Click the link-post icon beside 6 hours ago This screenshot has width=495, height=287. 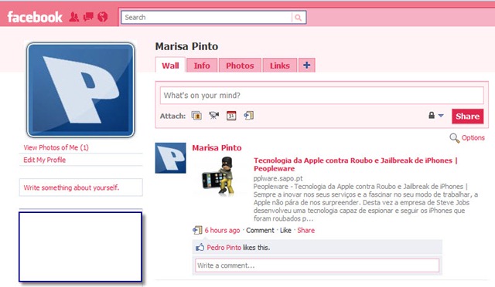click(x=197, y=230)
